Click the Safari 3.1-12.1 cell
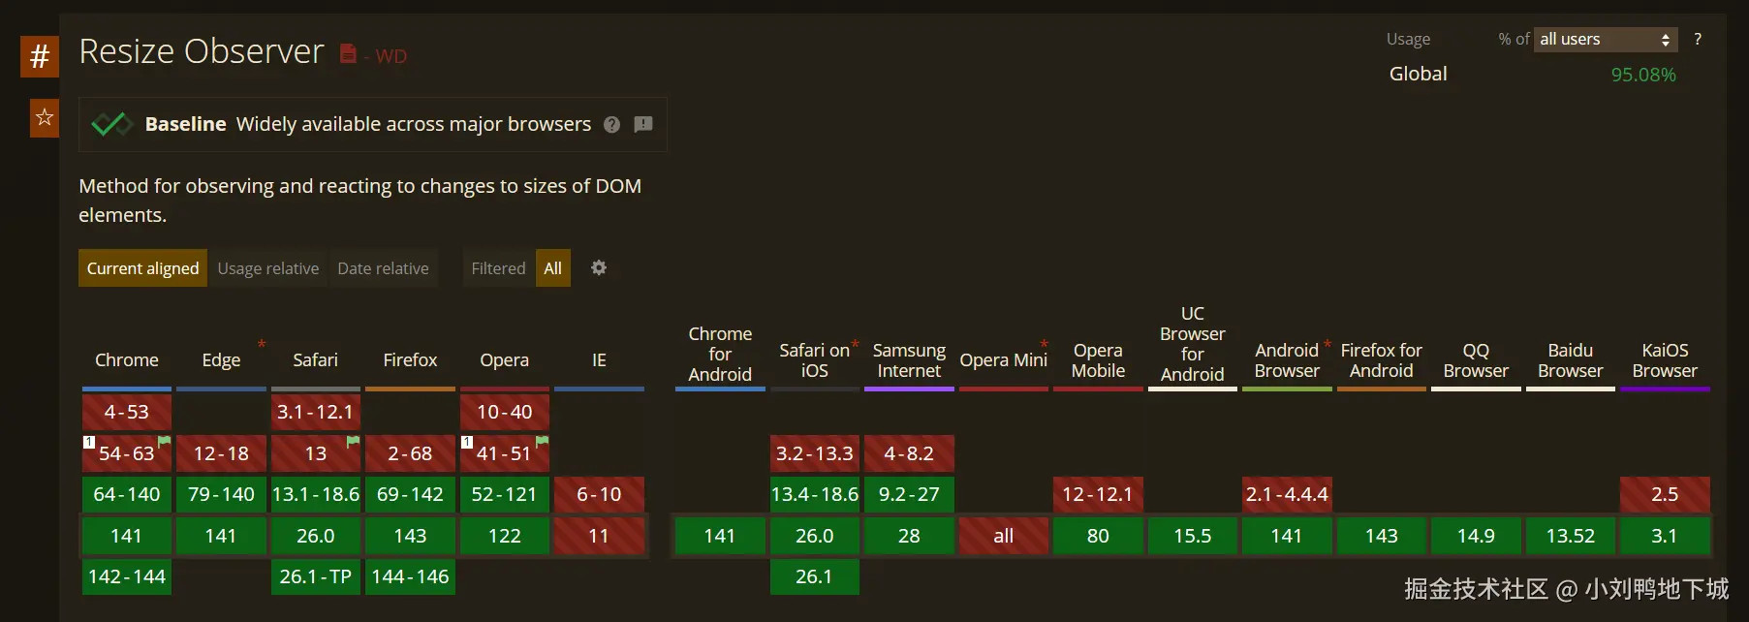The width and height of the screenshot is (1749, 622). point(316,412)
